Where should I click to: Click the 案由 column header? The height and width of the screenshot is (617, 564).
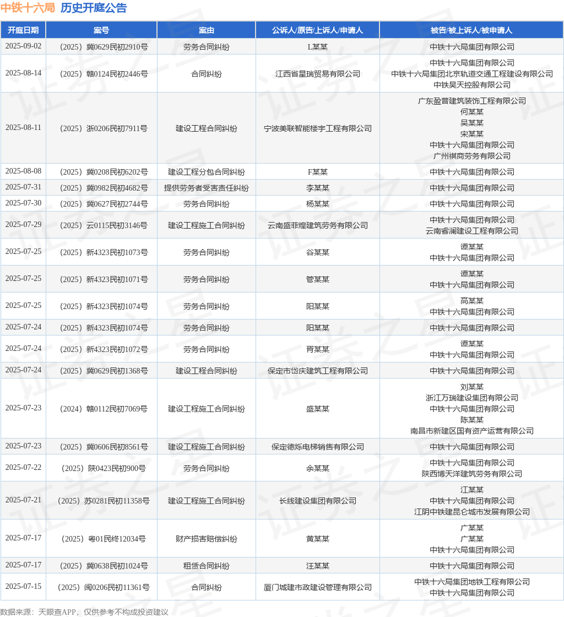coord(207,30)
